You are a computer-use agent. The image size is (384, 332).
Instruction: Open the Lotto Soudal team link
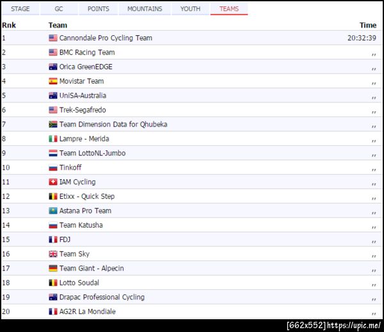coord(79,283)
